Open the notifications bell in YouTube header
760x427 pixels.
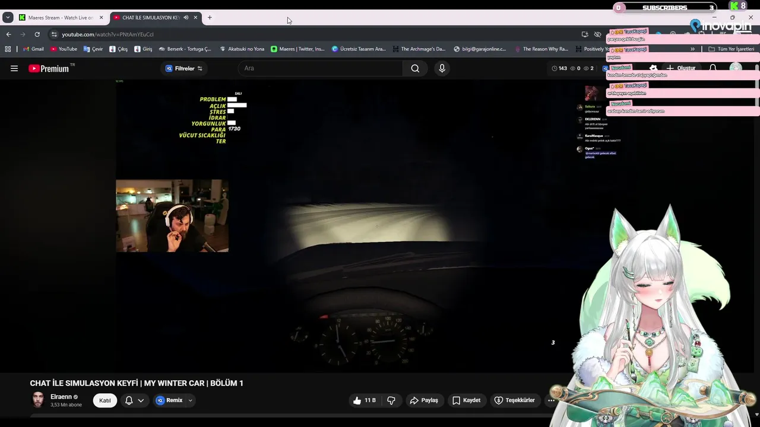pos(713,68)
